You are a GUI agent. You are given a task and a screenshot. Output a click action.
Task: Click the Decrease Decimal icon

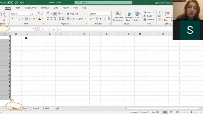(108, 19)
